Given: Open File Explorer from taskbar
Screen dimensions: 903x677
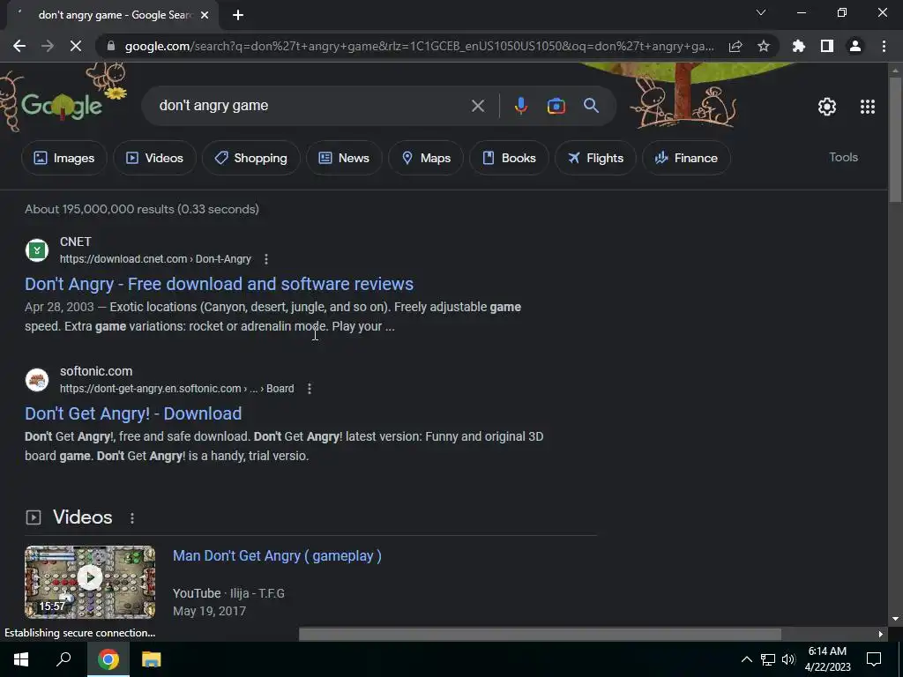Looking at the screenshot, I should coord(151,659).
